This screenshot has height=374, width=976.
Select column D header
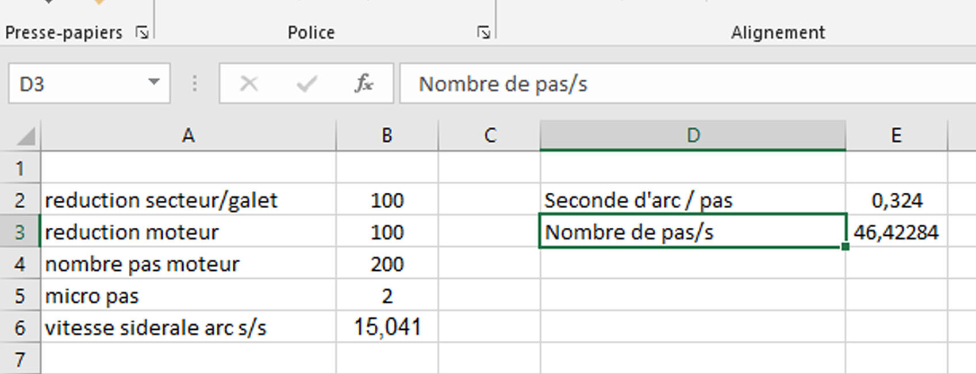693,136
